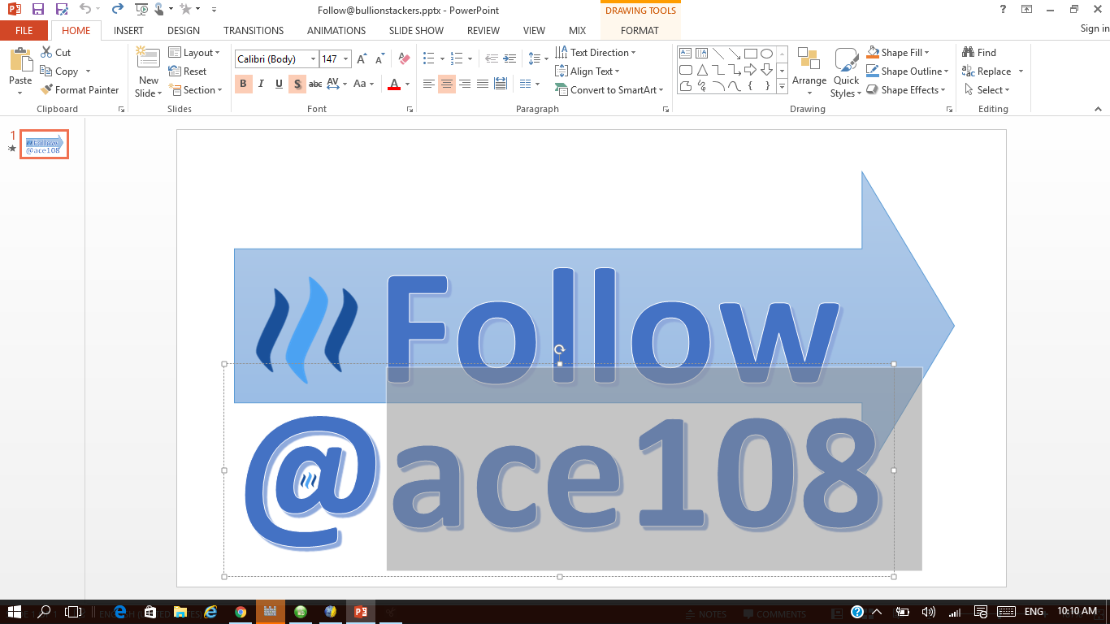The height and width of the screenshot is (624, 1110).
Task: Click the Find binoculars button
Action: point(979,53)
